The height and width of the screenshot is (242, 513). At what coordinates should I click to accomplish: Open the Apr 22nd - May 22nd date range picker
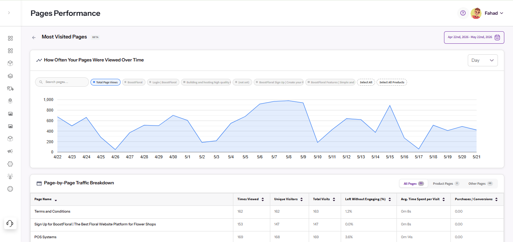pyautogui.click(x=474, y=37)
